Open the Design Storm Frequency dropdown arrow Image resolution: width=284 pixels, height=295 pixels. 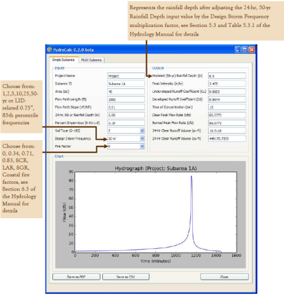[x=142, y=139]
